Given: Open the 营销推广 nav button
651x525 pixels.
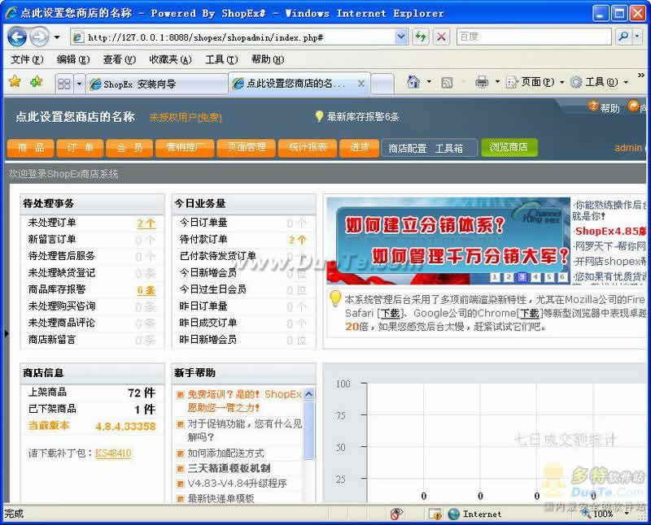Looking at the screenshot, I should click(x=185, y=147).
